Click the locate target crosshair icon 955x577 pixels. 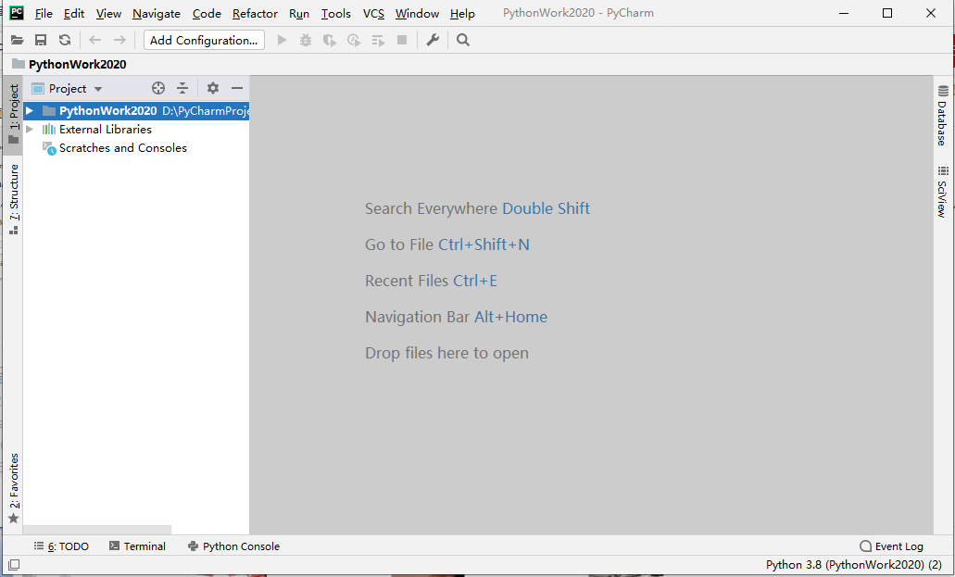158,88
